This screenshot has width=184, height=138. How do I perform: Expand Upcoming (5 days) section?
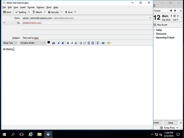pyautogui.click(x=154, y=38)
